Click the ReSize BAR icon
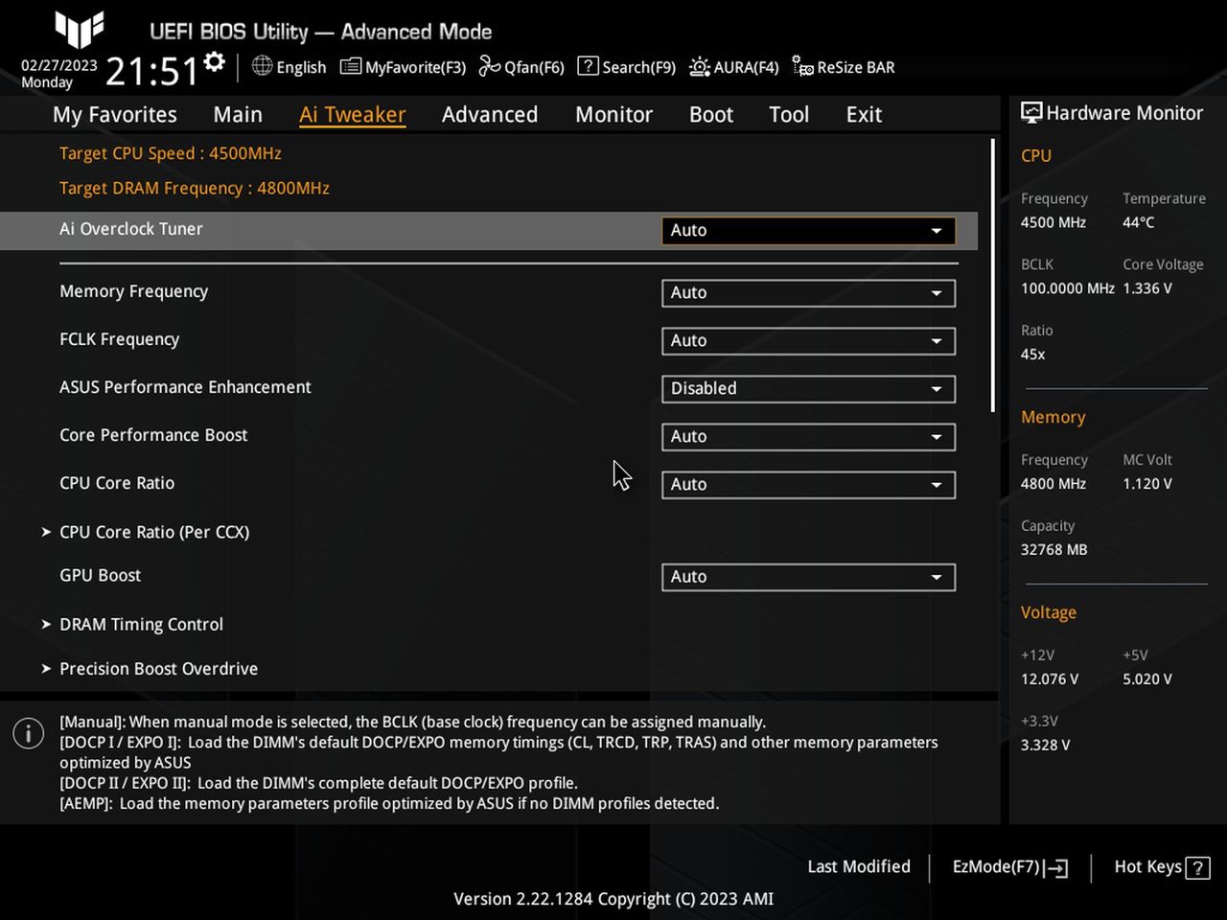This screenshot has width=1227, height=920. 802,66
